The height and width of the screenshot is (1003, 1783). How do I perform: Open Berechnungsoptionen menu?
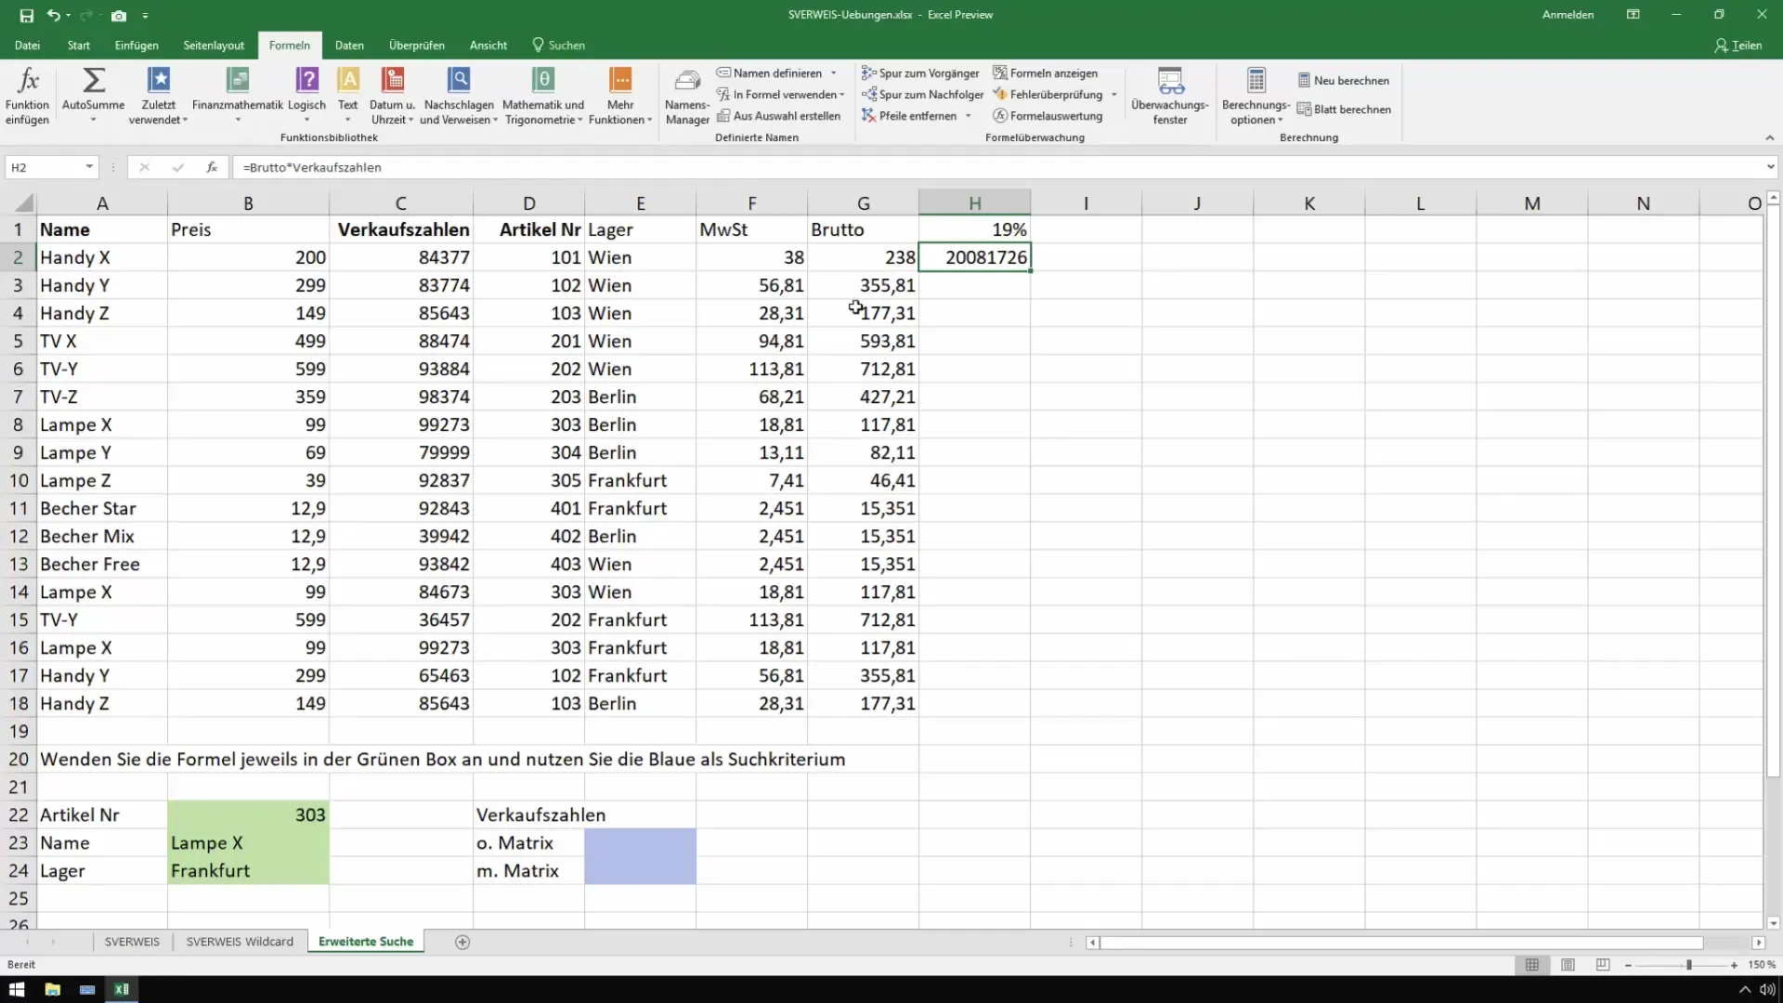(x=1256, y=96)
